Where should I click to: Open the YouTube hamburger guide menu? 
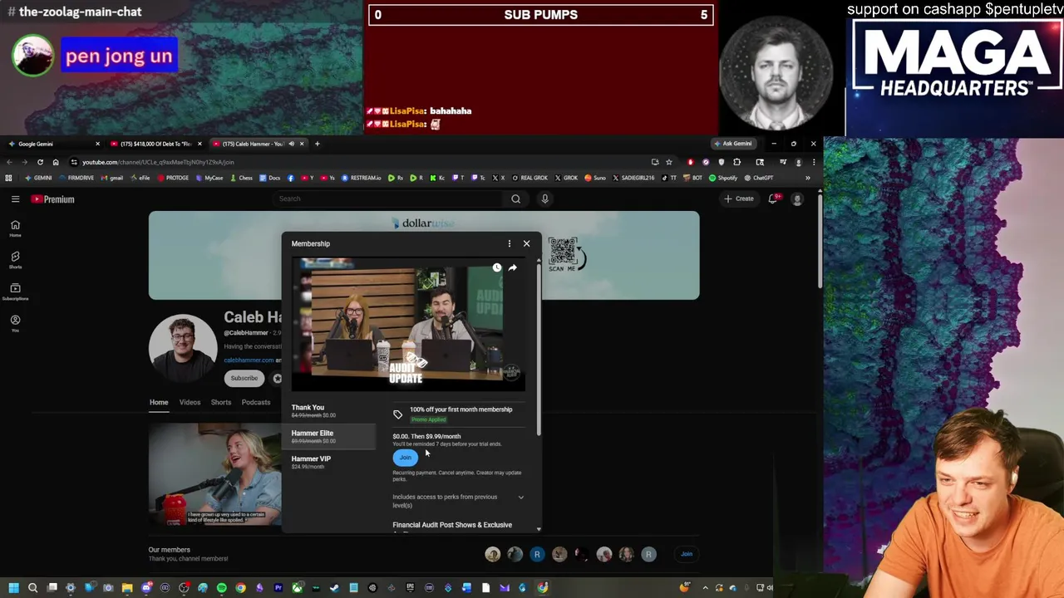coord(15,199)
